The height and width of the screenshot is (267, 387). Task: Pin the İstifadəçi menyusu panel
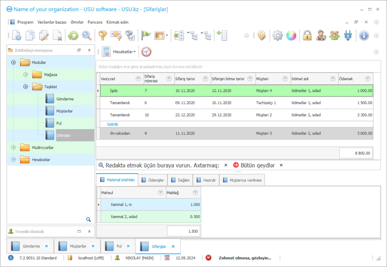(89, 50)
